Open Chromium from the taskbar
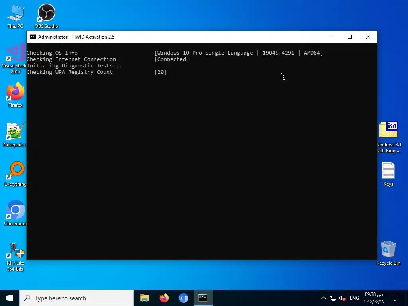 click(x=183, y=298)
